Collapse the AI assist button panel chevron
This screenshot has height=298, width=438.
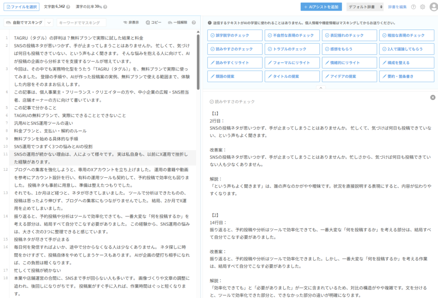pyautogui.click(x=321, y=88)
